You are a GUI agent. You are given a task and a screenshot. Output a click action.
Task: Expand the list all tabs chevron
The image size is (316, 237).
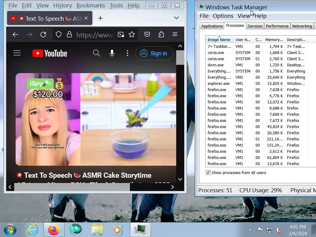[x=176, y=18]
